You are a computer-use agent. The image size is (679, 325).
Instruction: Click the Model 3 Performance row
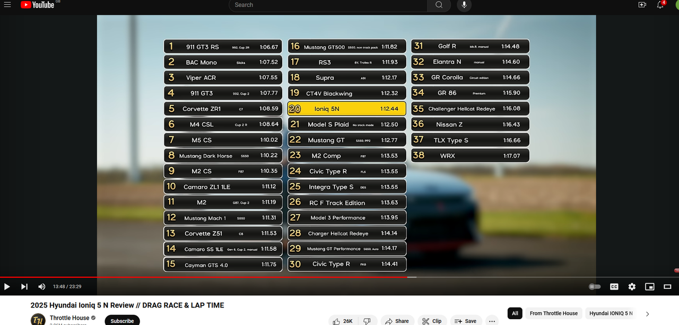click(347, 217)
